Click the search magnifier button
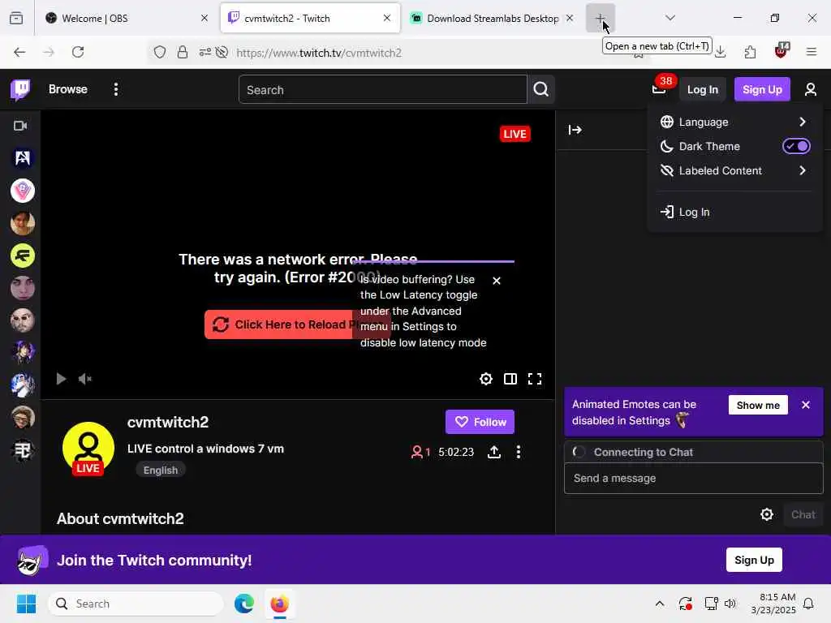831x623 pixels. pos(541,89)
